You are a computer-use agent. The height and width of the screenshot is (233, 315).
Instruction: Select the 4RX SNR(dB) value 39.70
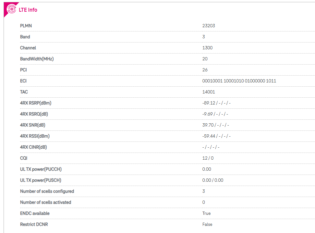208,125
